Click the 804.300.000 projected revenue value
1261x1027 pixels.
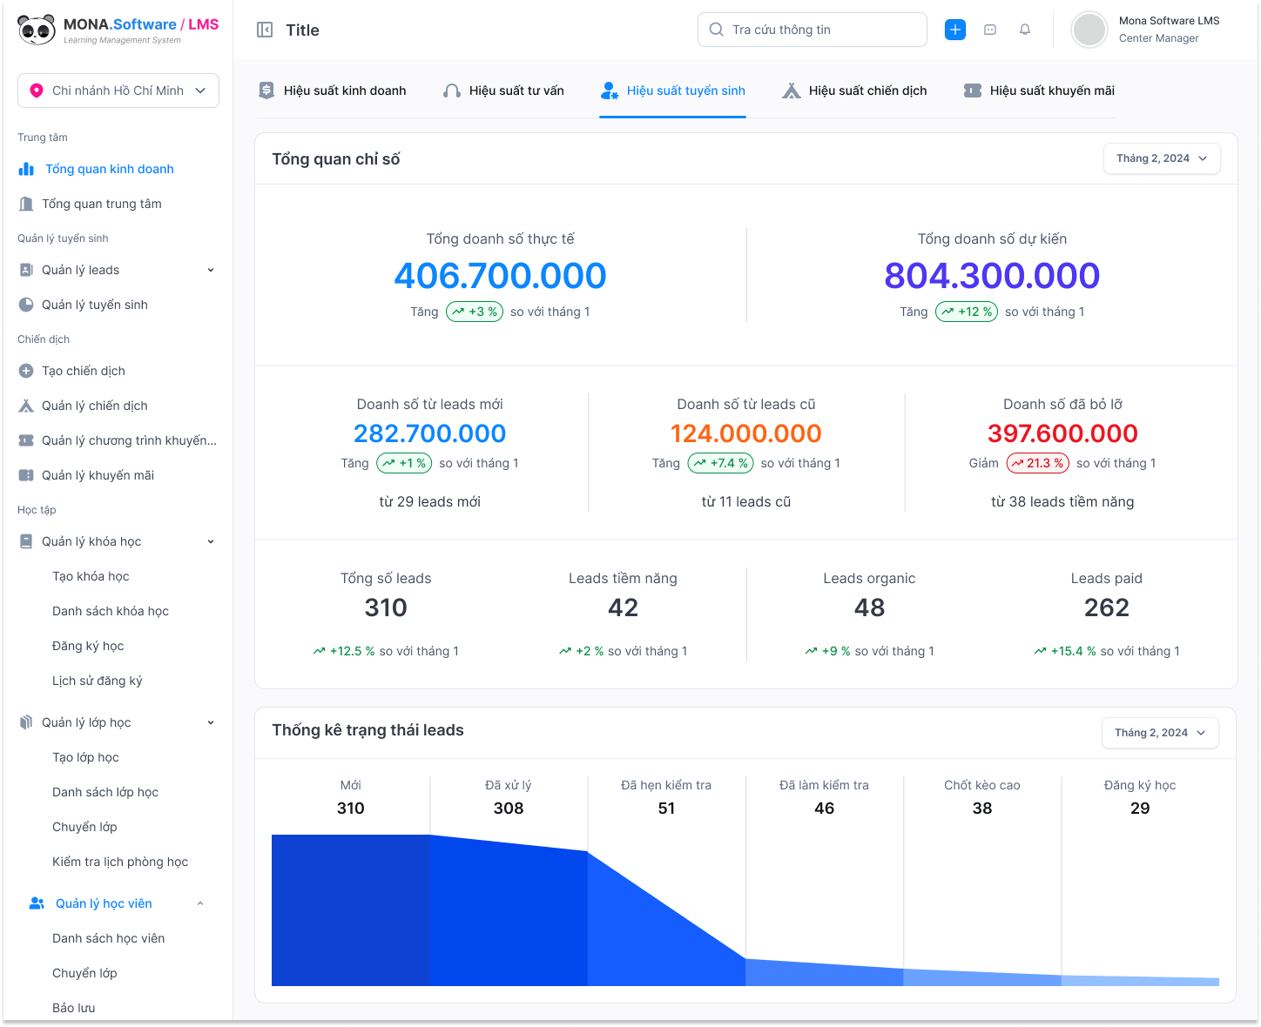tap(992, 276)
